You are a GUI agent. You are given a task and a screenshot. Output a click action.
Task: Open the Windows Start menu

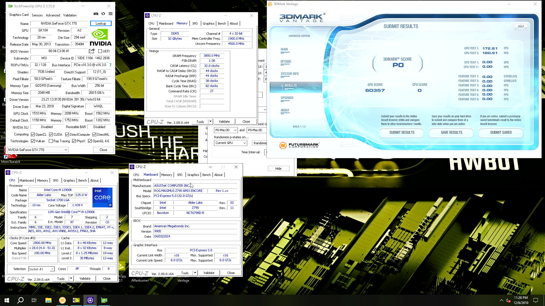pyautogui.click(x=7, y=300)
